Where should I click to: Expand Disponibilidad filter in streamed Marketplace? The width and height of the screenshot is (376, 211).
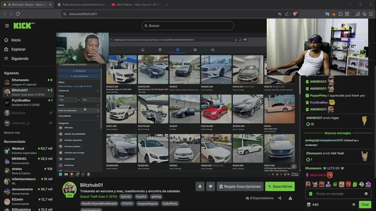pyautogui.click(x=79, y=116)
